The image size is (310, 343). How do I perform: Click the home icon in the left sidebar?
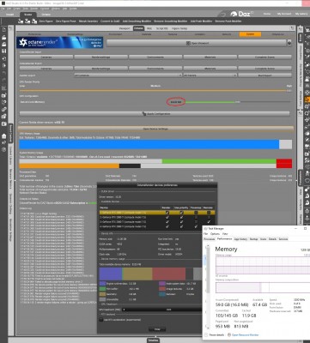click(x=4, y=135)
